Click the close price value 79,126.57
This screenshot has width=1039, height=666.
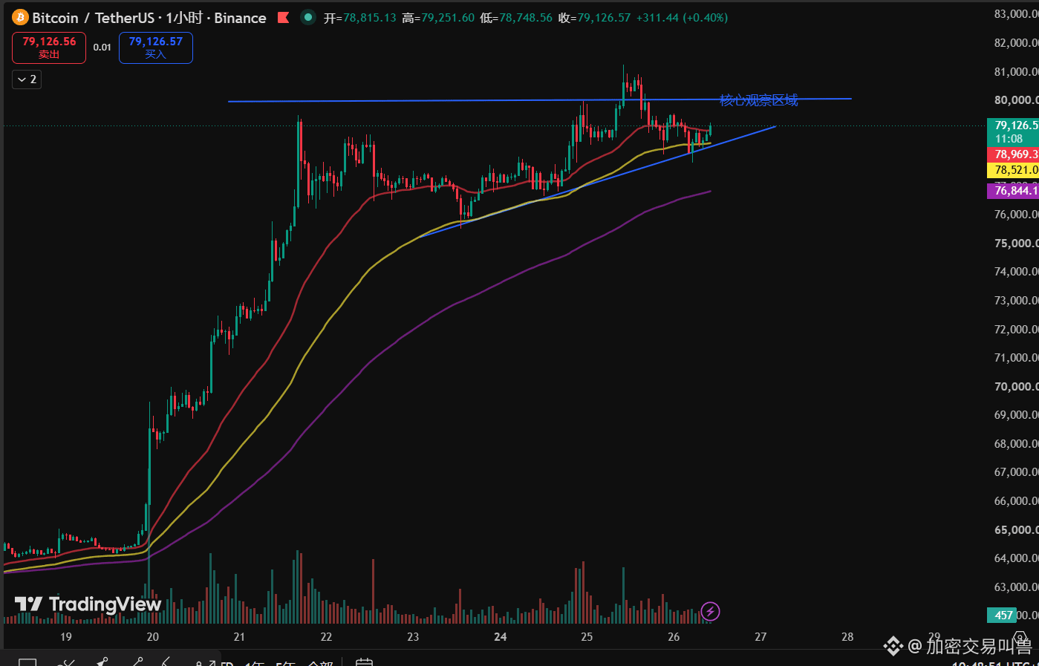tap(604, 18)
